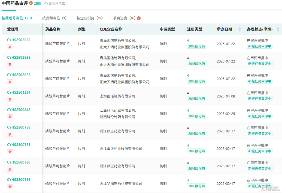The height and width of the screenshot is (193, 282).
Task: Click 磷酸芦可替尼片 in CYHS2501334 row
Action: click(x=57, y=96)
